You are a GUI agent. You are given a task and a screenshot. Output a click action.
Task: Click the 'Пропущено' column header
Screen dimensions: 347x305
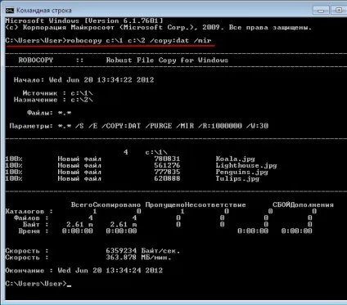coord(164,204)
